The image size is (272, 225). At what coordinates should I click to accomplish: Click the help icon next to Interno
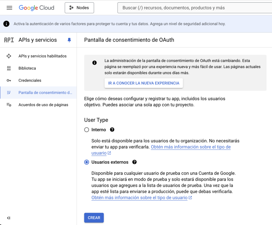pos(112,130)
